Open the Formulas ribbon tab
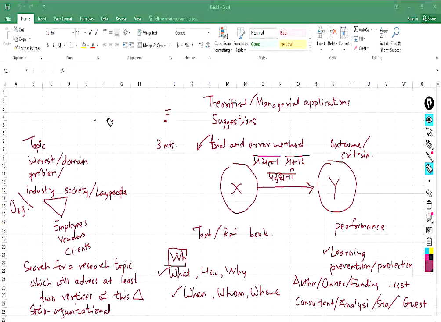 click(87, 19)
